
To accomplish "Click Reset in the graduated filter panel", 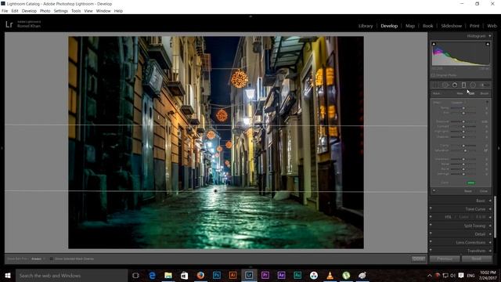I will pos(468,191).
